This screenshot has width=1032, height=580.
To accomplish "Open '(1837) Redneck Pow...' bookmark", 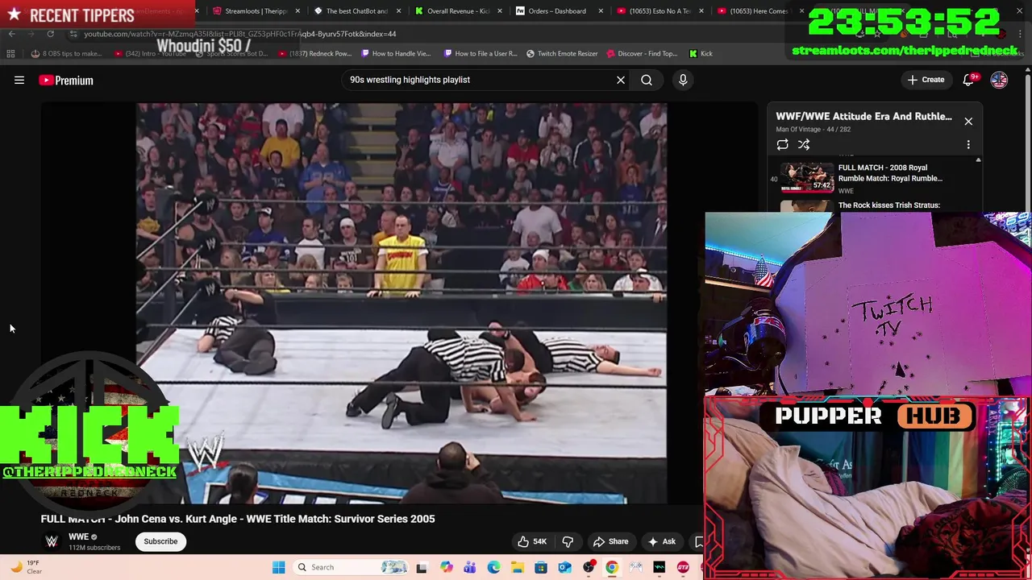I will click(315, 53).
